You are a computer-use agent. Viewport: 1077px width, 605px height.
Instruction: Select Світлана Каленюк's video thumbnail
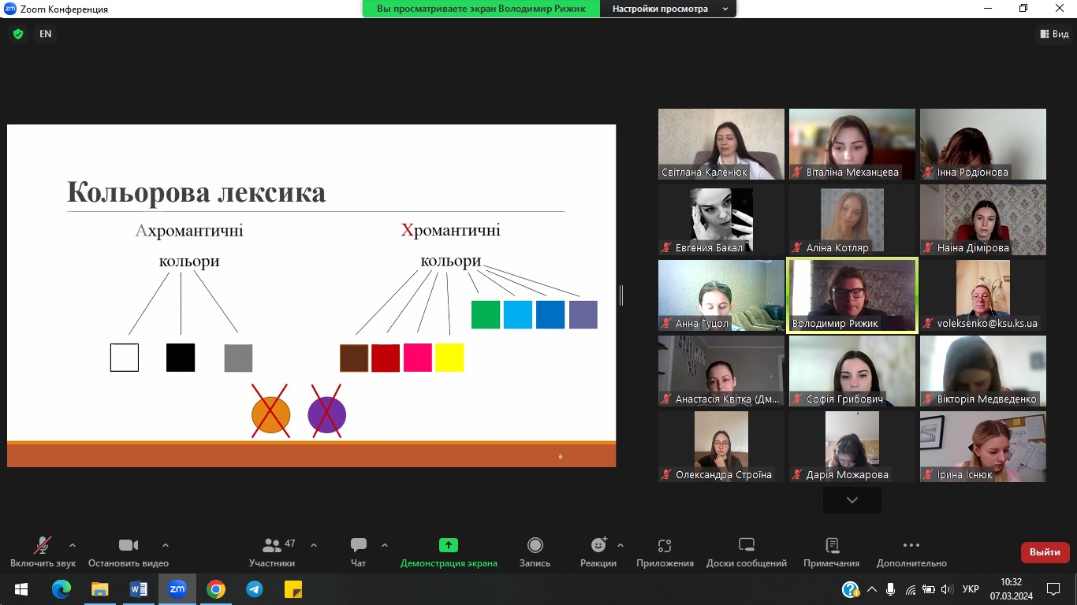(x=721, y=144)
